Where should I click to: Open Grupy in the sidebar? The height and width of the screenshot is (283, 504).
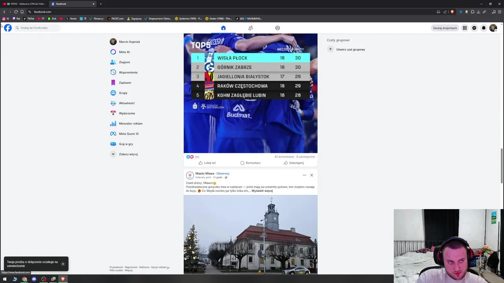[x=119, y=93]
